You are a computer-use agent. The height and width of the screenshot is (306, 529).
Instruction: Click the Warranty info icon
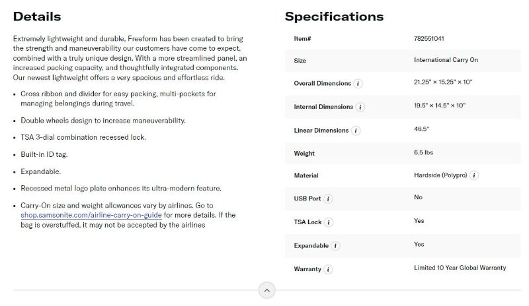328,269
